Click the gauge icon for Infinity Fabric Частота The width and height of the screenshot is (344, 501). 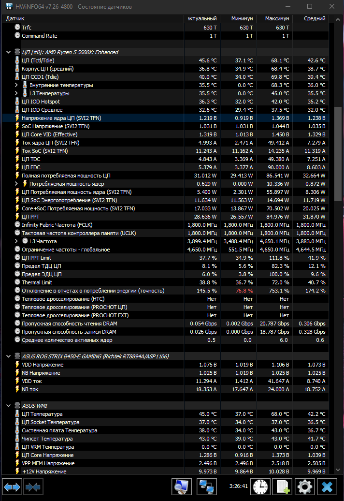click(x=17, y=224)
